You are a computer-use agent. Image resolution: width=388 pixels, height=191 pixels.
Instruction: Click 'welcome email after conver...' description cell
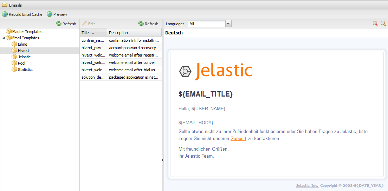[x=134, y=62]
